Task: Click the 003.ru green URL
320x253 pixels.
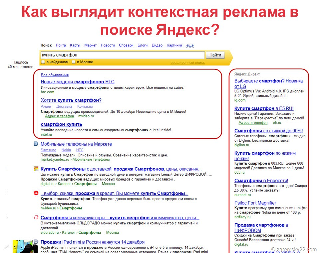Action: click(239, 172)
